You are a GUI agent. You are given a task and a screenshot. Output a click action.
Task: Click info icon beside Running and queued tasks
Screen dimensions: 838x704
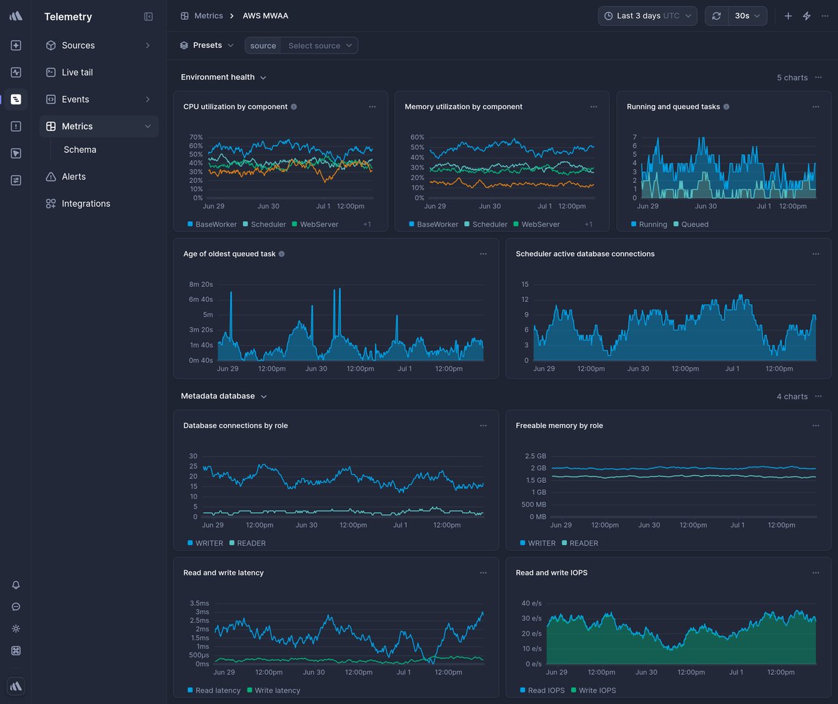726,107
